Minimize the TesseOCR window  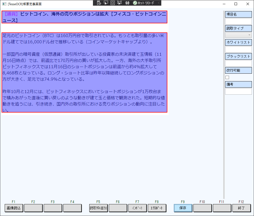click(x=224, y=4)
